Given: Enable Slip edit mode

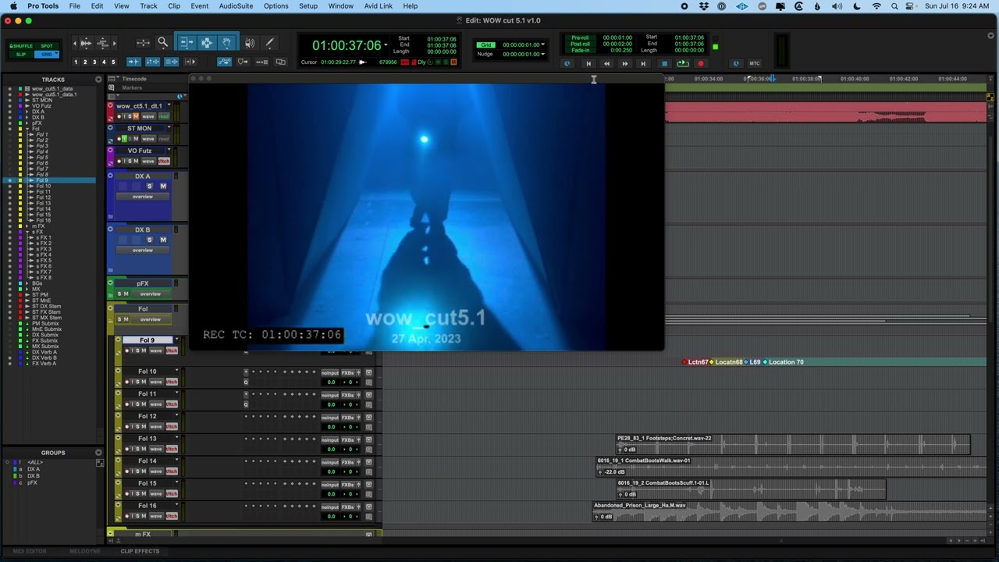Looking at the screenshot, I should point(21,54).
